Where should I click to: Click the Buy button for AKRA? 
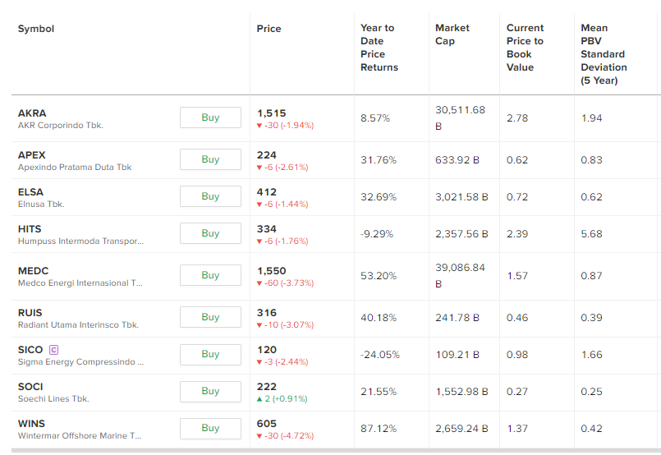pyautogui.click(x=210, y=117)
